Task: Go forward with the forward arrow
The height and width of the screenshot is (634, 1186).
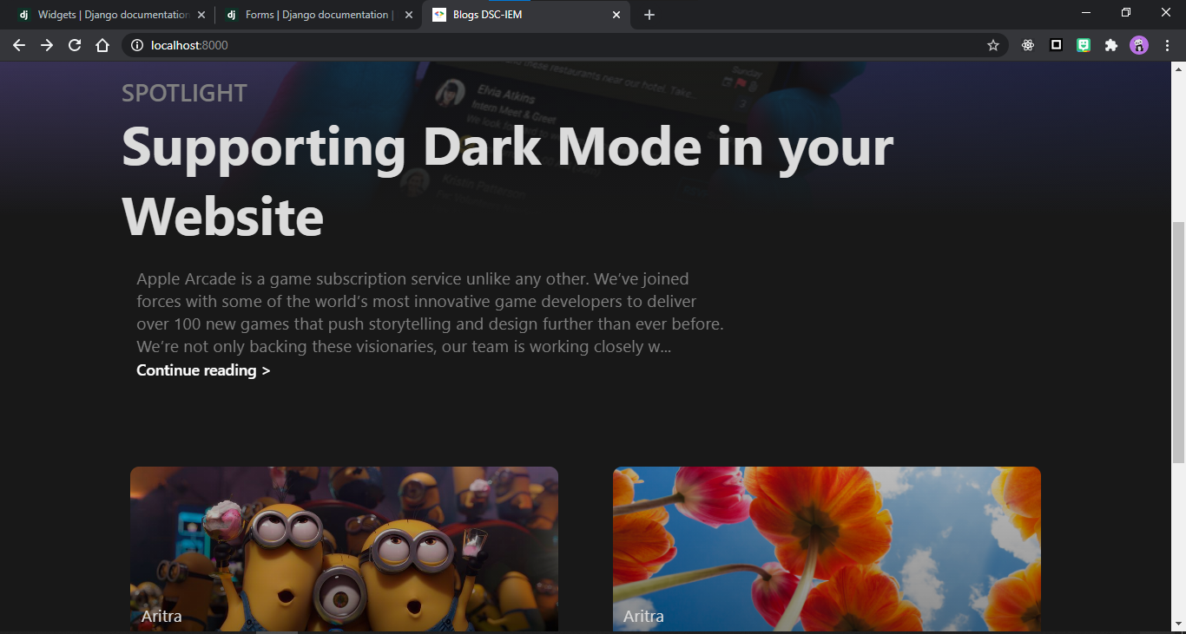Action: click(x=47, y=45)
